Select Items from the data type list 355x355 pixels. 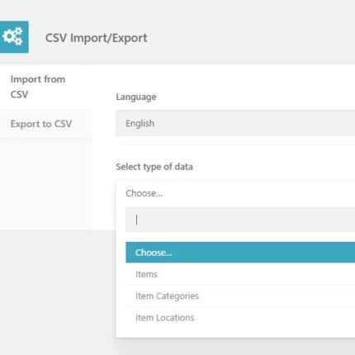pos(240,274)
